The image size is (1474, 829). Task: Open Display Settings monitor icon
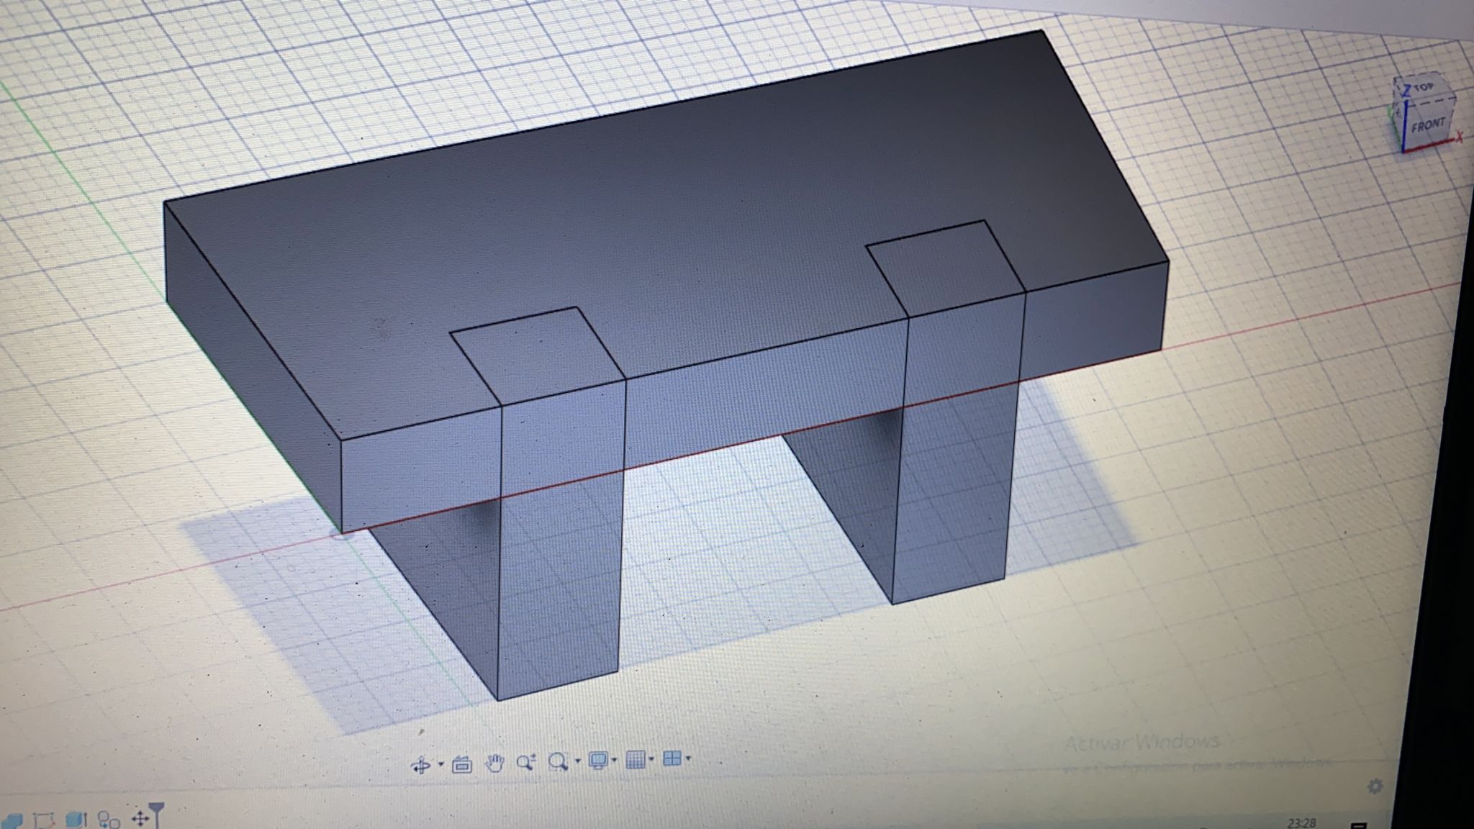pyautogui.click(x=597, y=761)
